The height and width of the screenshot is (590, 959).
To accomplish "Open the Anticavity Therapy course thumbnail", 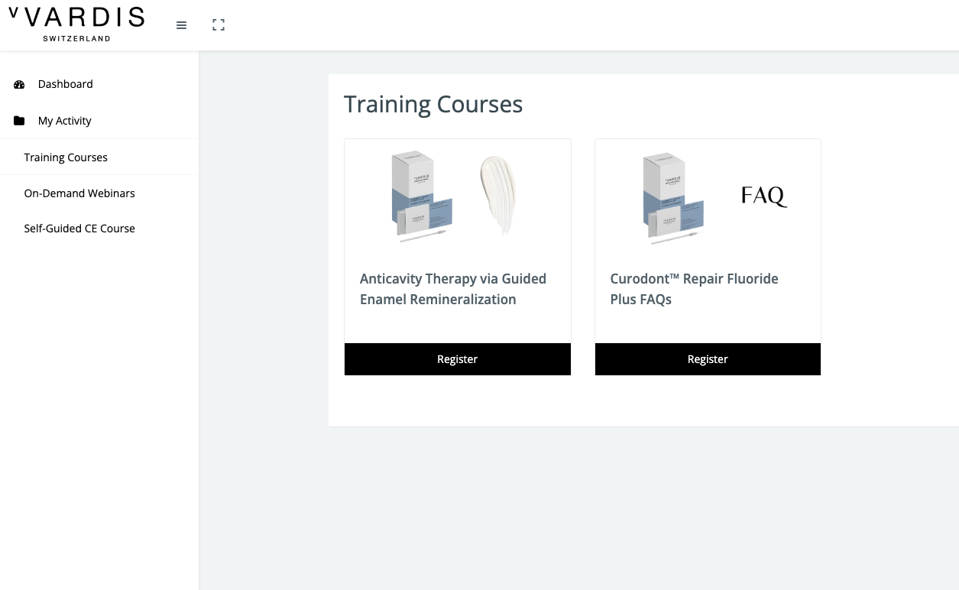I will pos(457,197).
